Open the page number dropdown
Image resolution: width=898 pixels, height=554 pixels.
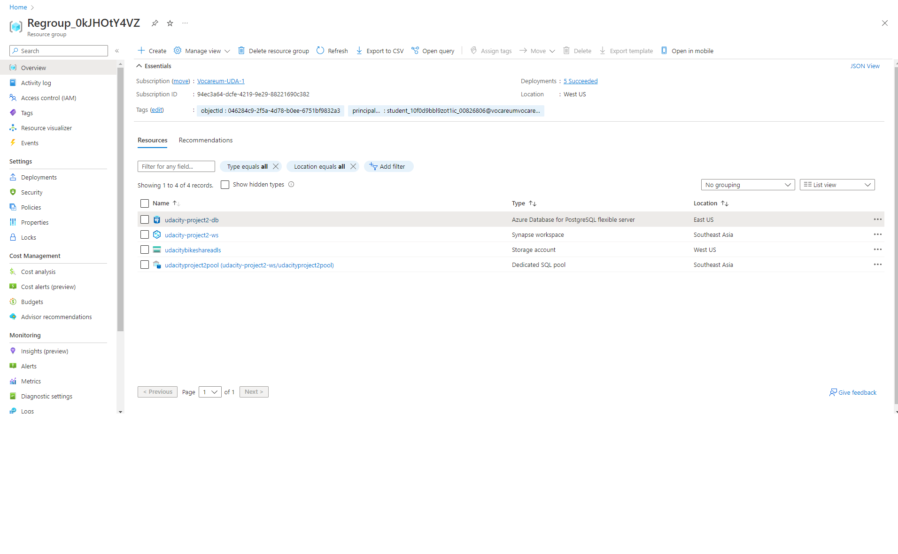[210, 392]
